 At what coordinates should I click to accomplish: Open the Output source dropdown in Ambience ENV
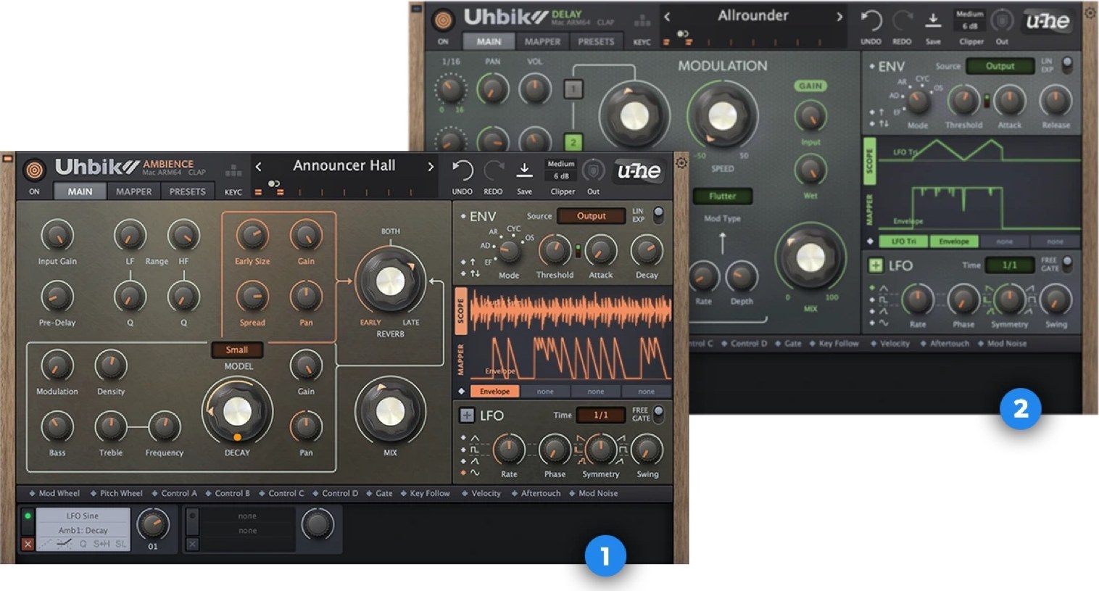(x=591, y=216)
